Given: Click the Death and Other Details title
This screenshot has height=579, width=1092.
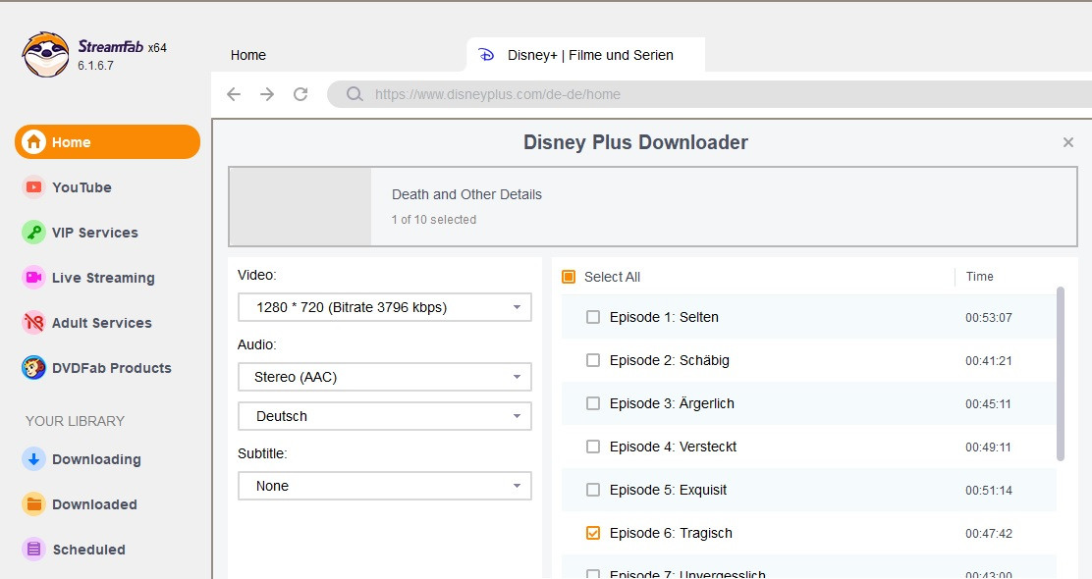Looking at the screenshot, I should [x=466, y=195].
